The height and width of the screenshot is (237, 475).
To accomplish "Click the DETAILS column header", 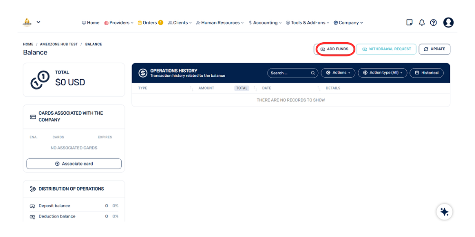I will (x=333, y=88).
